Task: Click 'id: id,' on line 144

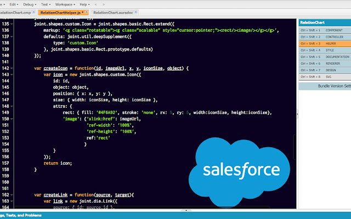Action: pos(61,81)
